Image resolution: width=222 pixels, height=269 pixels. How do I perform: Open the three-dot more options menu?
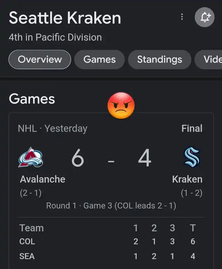182,17
